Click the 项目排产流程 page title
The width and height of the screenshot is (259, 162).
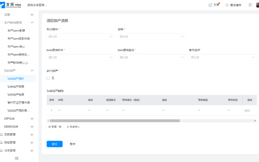tap(57, 21)
